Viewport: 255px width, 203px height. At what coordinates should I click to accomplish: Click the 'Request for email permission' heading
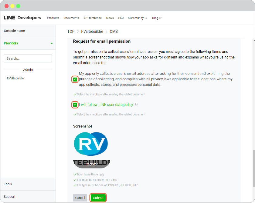pyautogui.click(x=102, y=42)
